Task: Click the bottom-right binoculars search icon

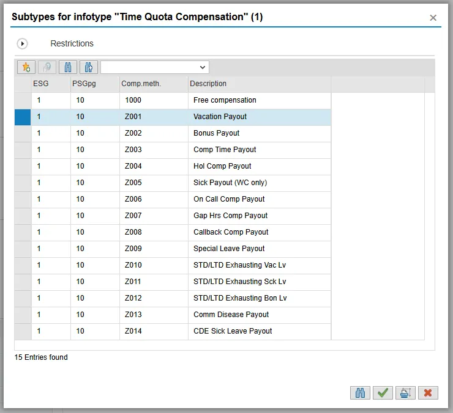Action: (x=361, y=393)
